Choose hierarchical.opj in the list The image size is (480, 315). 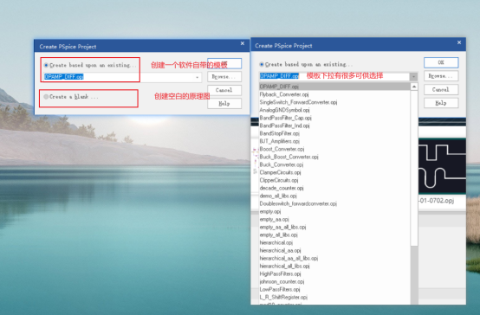[334, 242]
